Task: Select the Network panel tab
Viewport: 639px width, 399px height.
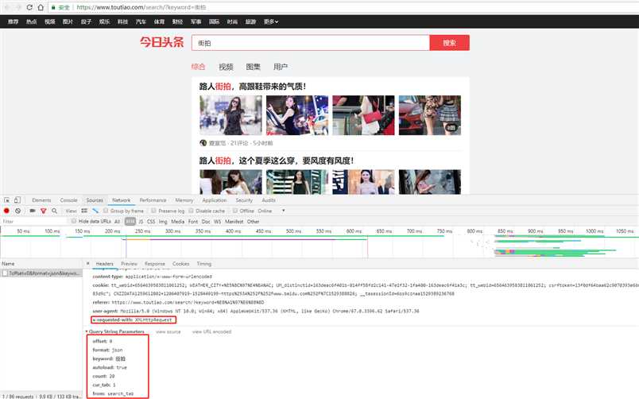Action: coord(122,200)
